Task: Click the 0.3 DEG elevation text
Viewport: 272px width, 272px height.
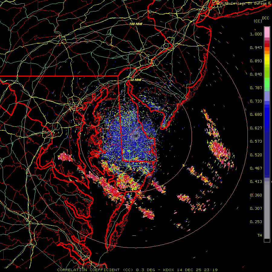Action: (x=146, y=270)
